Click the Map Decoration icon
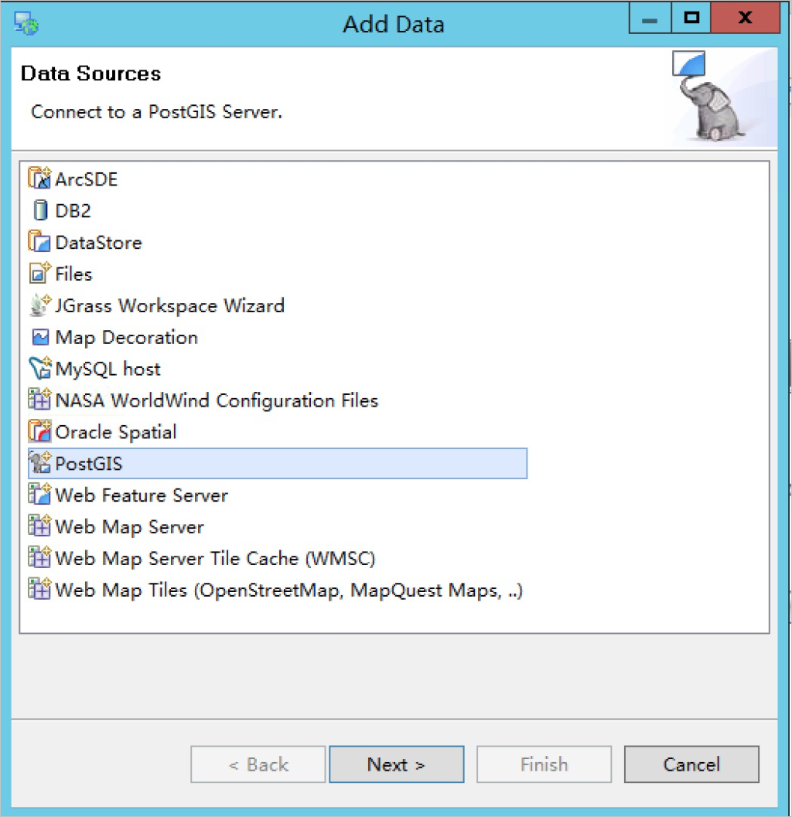This screenshot has width=792, height=817. (x=40, y=337)
